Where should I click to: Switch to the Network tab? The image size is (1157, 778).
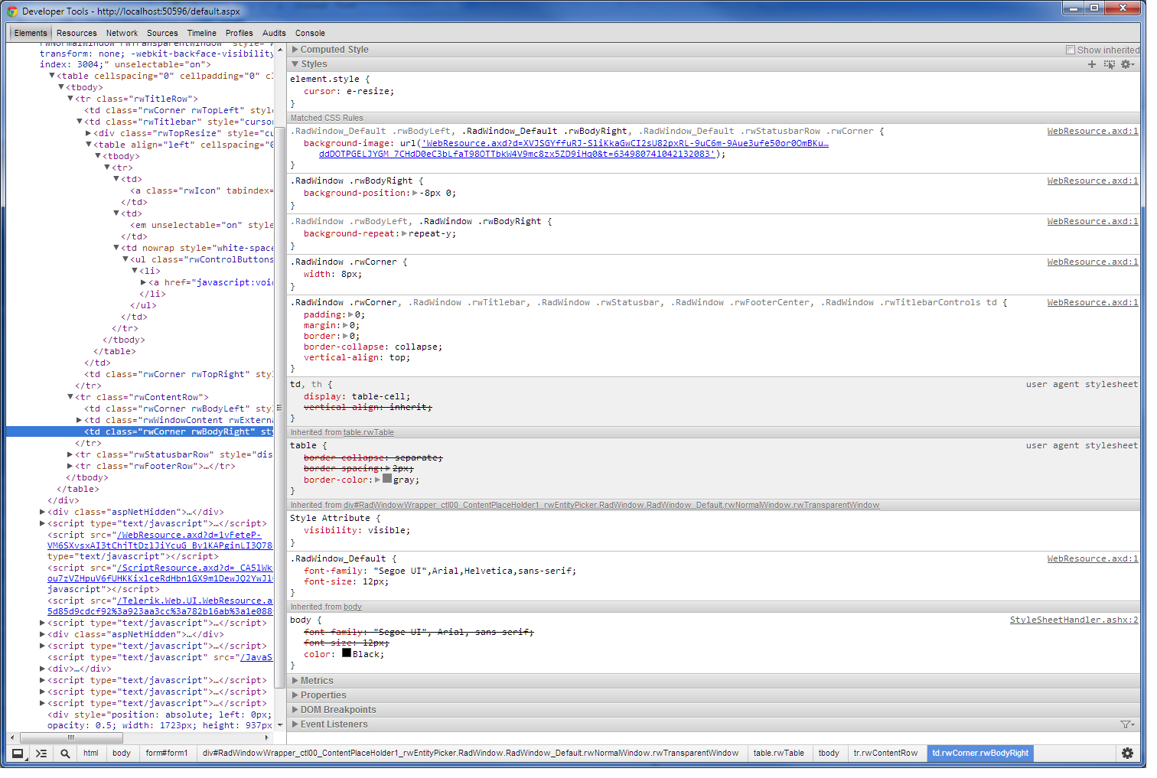(x=122, y=33)
